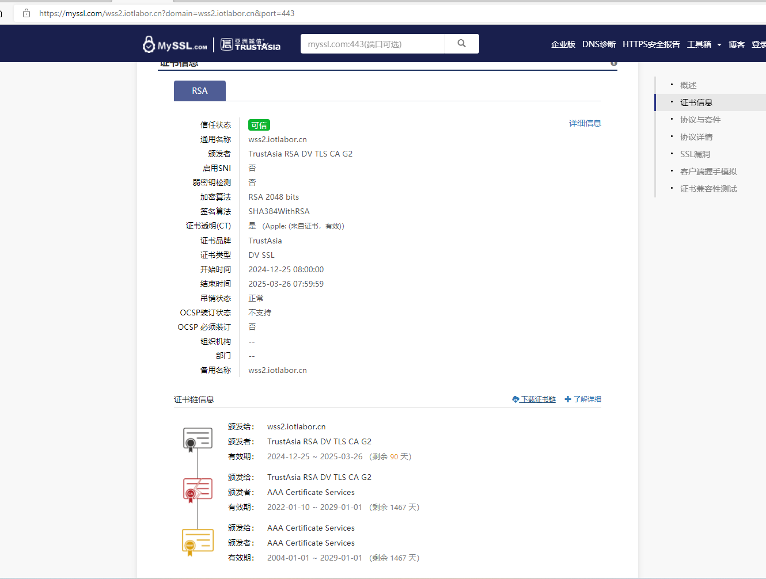Click the plus icon next to 了解详细
The image size is (766, 579).
pos(568,399)
